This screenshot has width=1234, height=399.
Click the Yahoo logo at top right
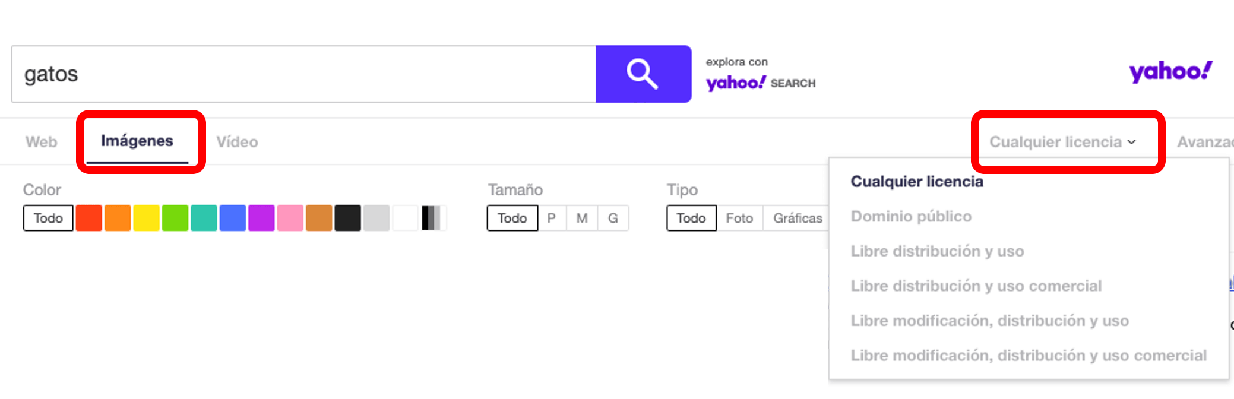click(1170, 72)
